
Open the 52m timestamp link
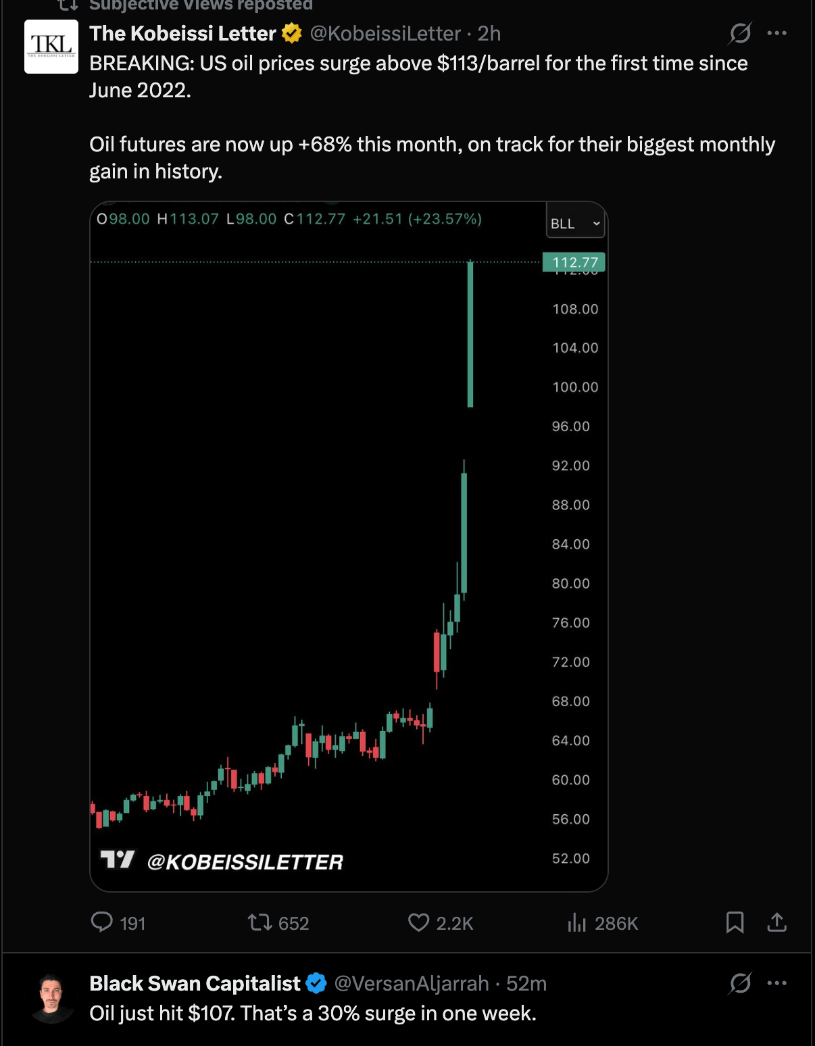526,983
